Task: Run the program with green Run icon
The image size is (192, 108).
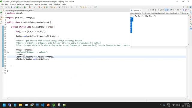Action: (25, 7)
